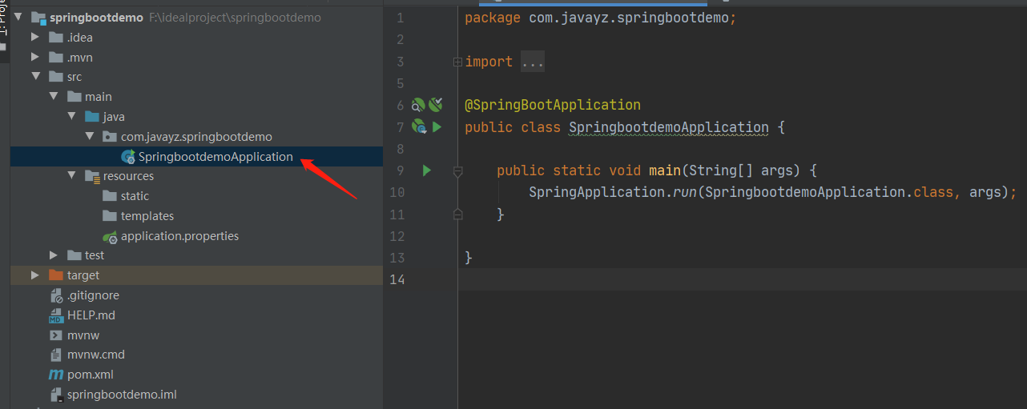Click the application.properties Spring leaf icon
This screenshot has width=1027, height=409.
110,236
